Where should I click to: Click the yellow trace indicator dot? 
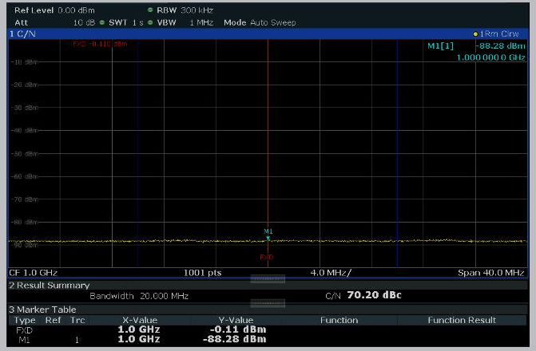(x=476, y=34)
